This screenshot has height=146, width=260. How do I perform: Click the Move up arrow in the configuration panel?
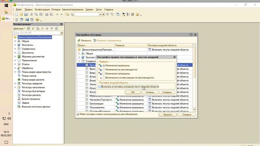click(47, 28)
